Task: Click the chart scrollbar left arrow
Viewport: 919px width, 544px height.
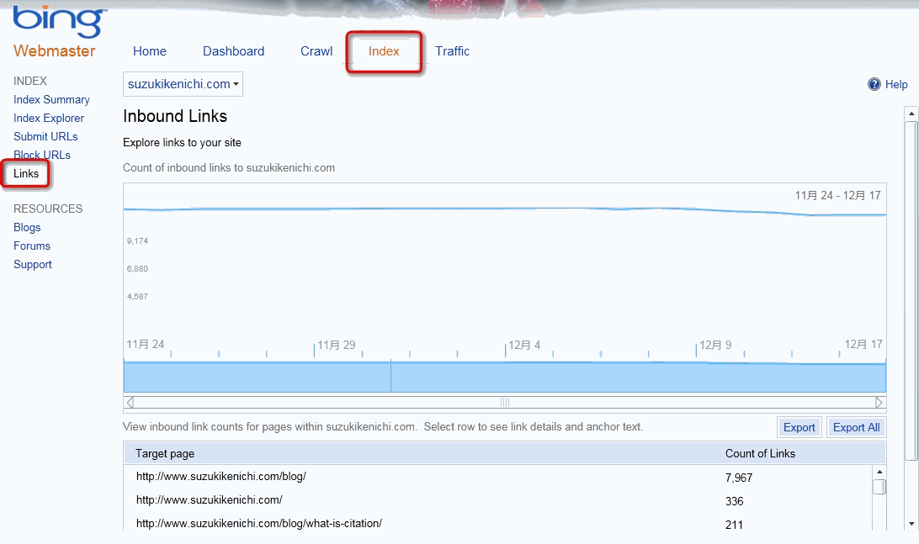Action: 130,402
